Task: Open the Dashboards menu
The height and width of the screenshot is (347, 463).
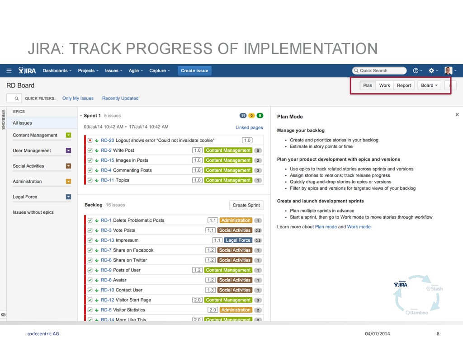Action: click(57, 70)
